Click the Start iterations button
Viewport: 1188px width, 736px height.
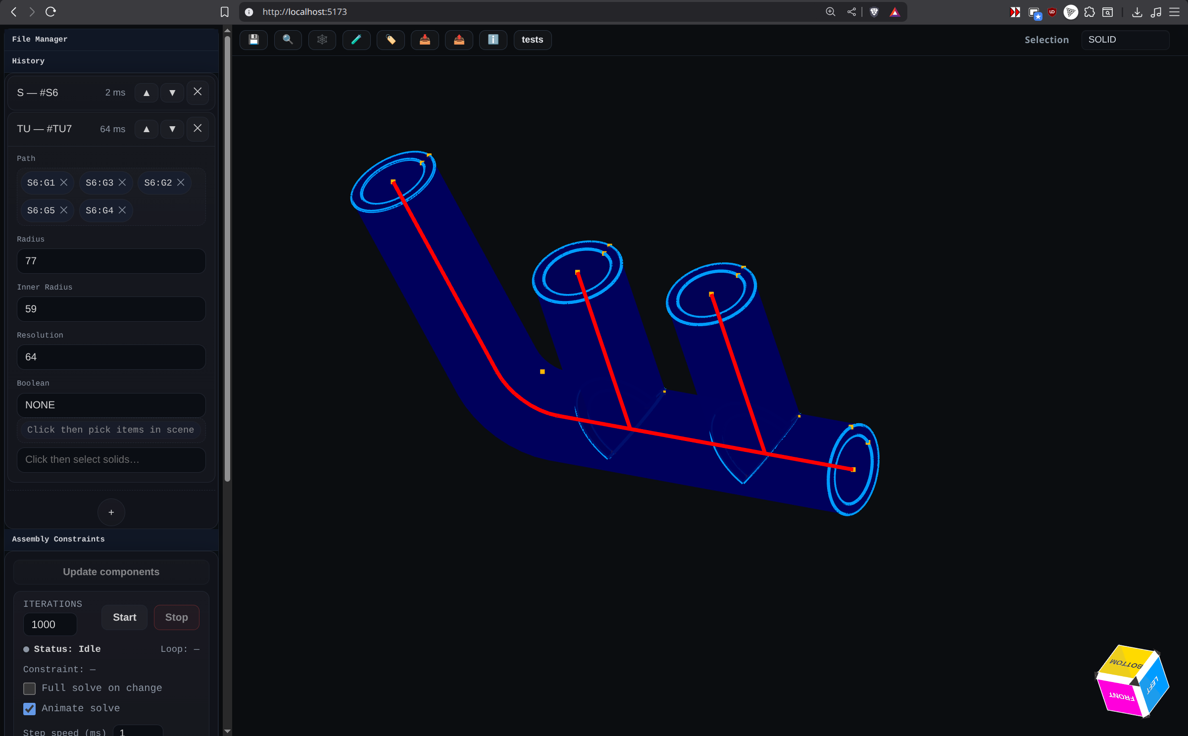(x=124, y=617)
